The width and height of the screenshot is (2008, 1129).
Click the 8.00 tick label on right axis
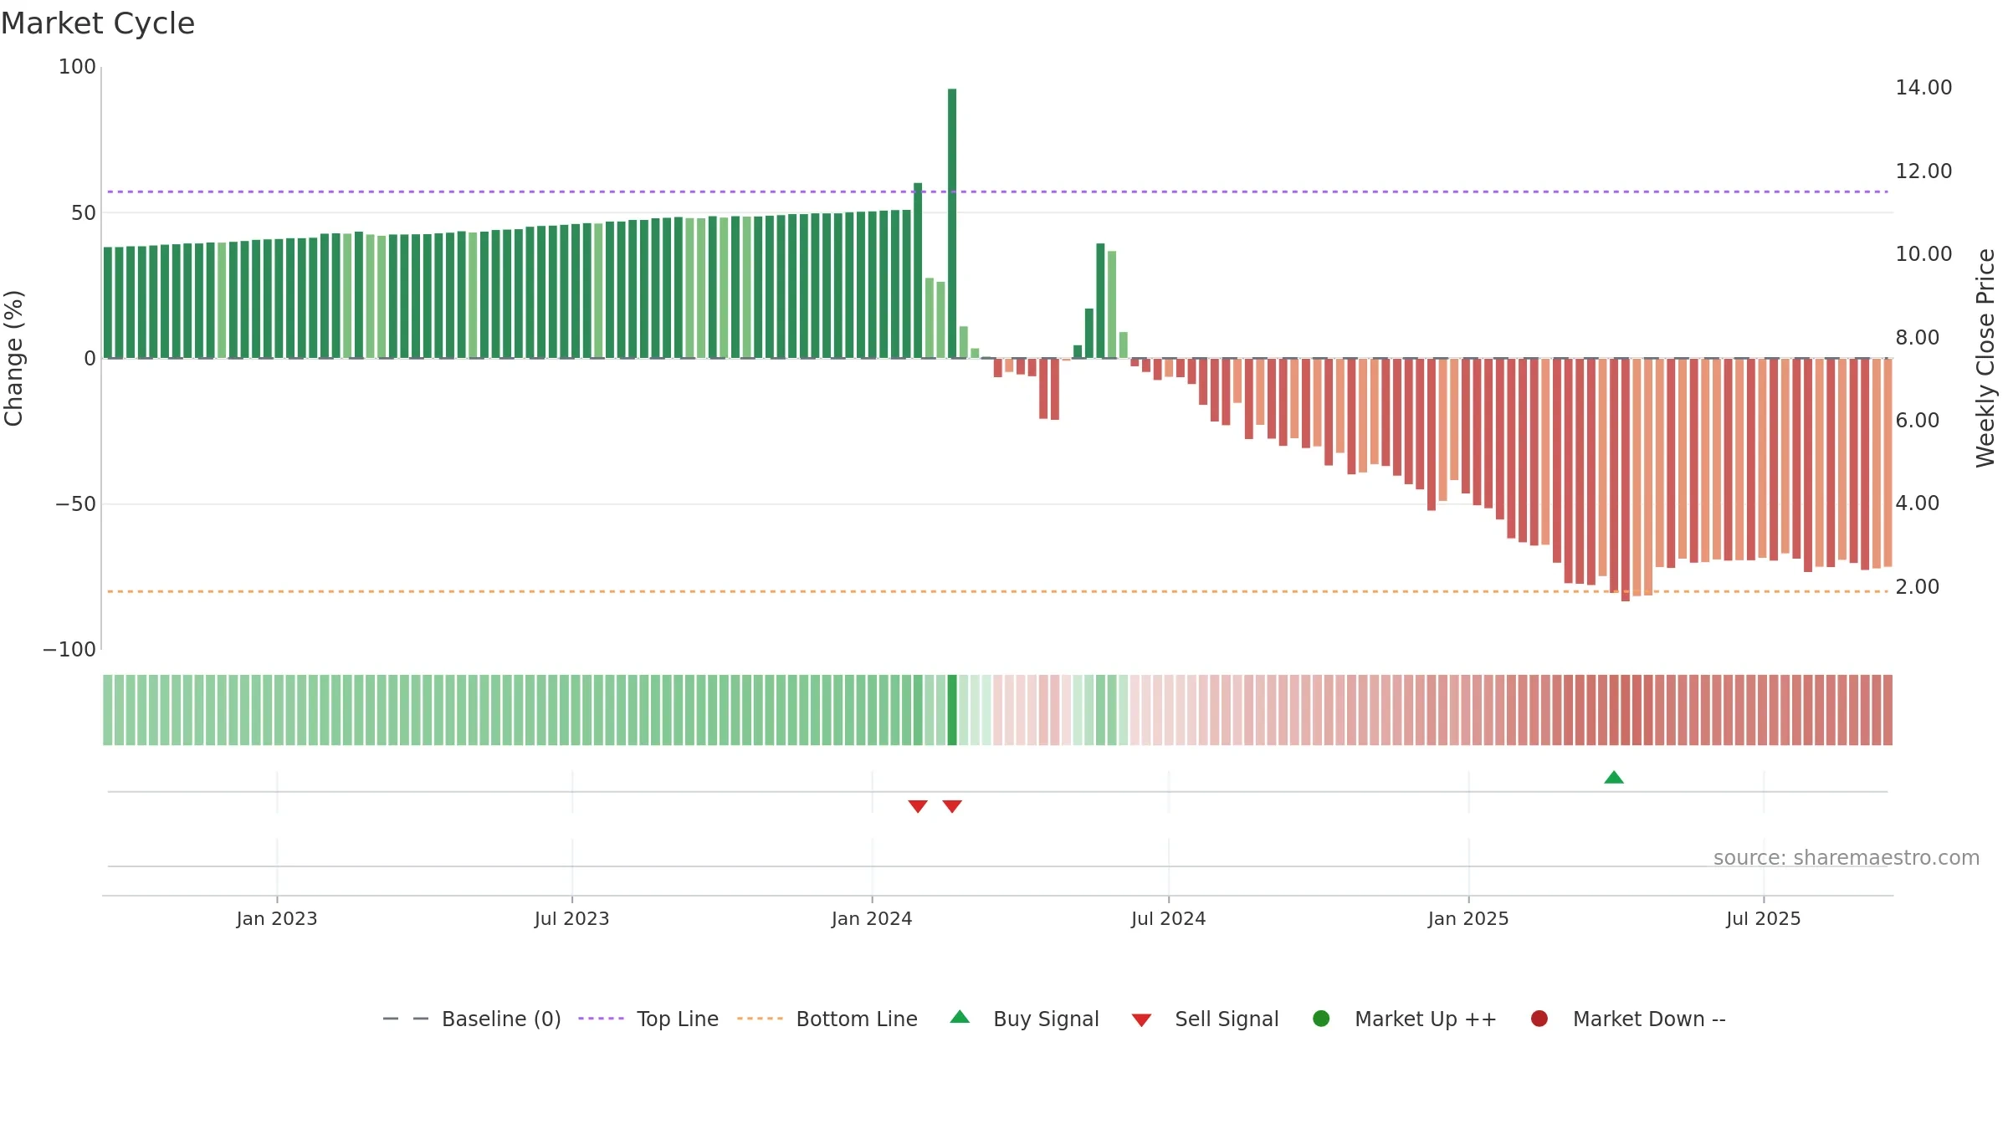(1917, 338)
